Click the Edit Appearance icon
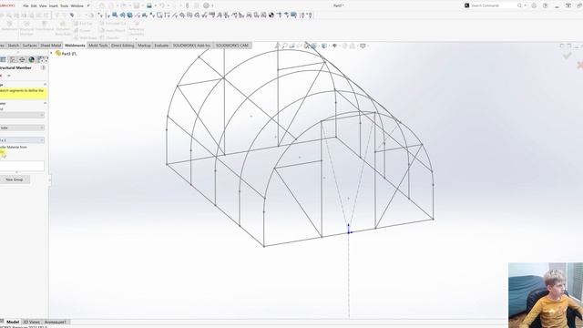This screenshot has width=583, height=328. [344, 46]
